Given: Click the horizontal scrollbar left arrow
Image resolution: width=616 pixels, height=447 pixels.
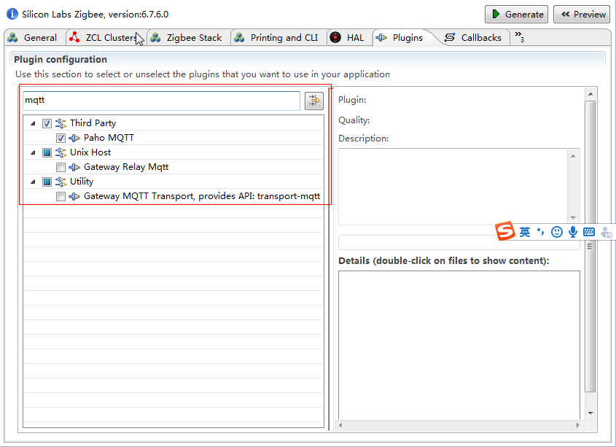Looking at the screenshot, I should [x=340, y=425].
